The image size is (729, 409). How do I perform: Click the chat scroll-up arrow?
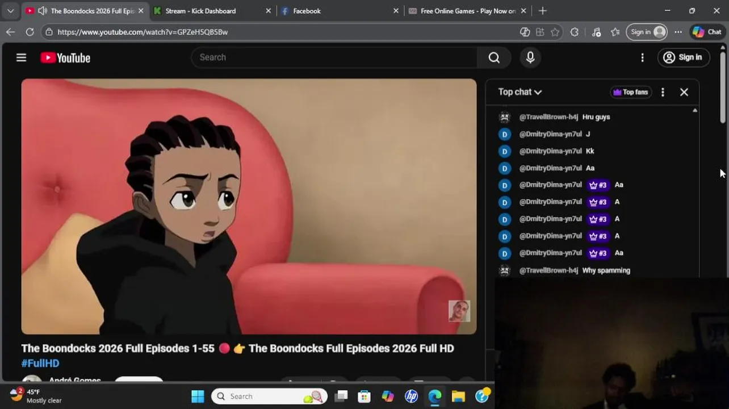(x=695, y=110)
